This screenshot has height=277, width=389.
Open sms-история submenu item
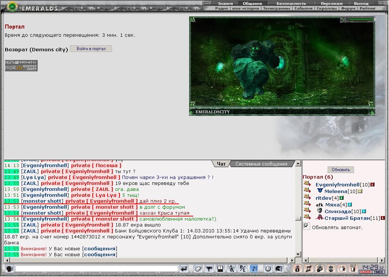tap(245, 9)
